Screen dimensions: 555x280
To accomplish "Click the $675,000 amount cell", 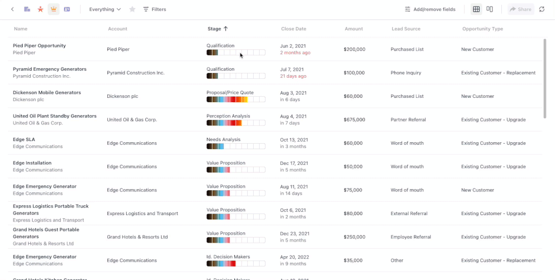I will click(354, 119).
